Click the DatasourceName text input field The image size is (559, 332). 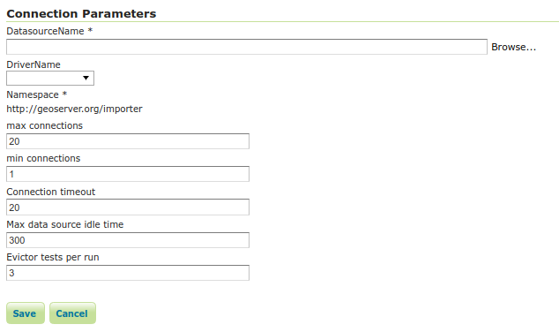click(247, 47)
